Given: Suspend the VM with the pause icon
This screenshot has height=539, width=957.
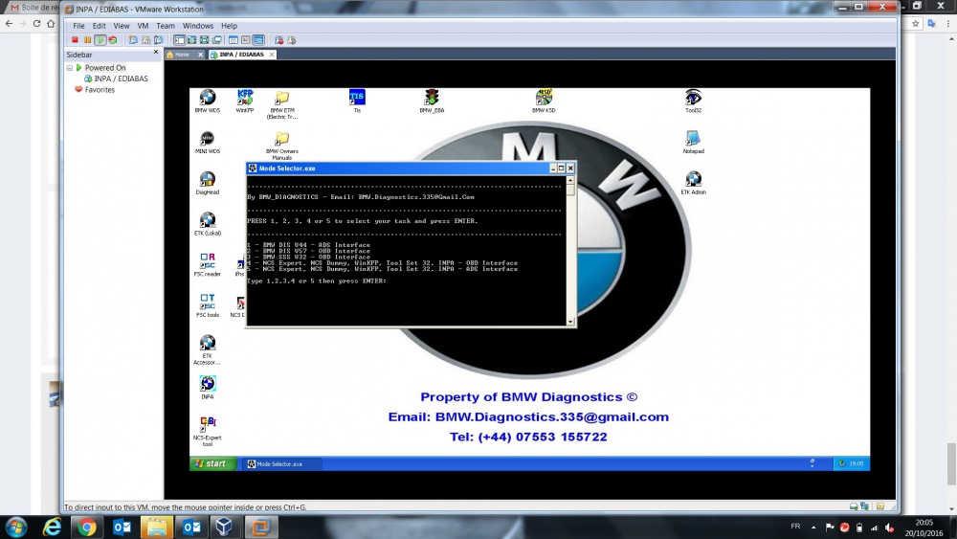Looking at the screenshot, I should tap(87, 39).
